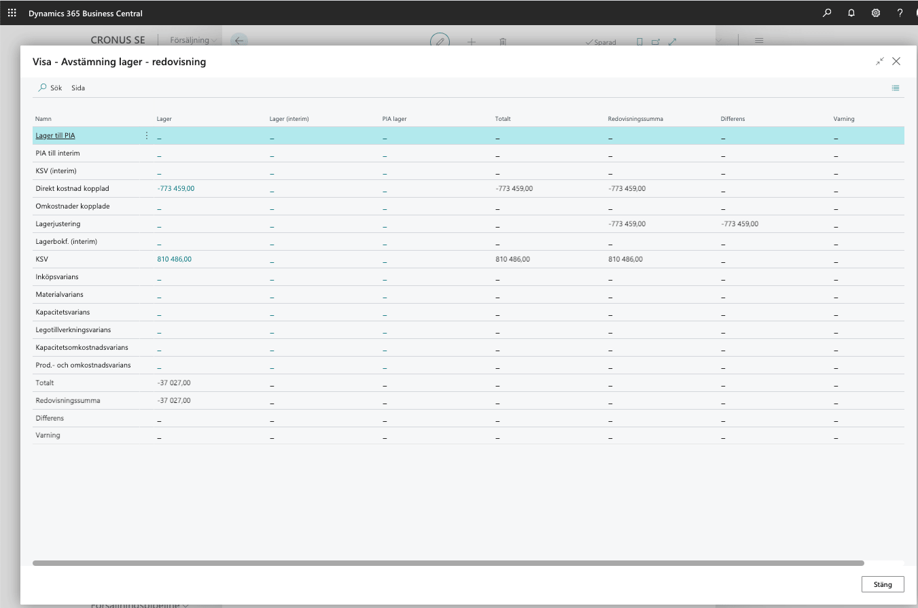Click Redovisningssumma value -773 459,00 in Lagerjustering row
The height and width of the screenshot is (608, 918).
(x=626, y=223)
